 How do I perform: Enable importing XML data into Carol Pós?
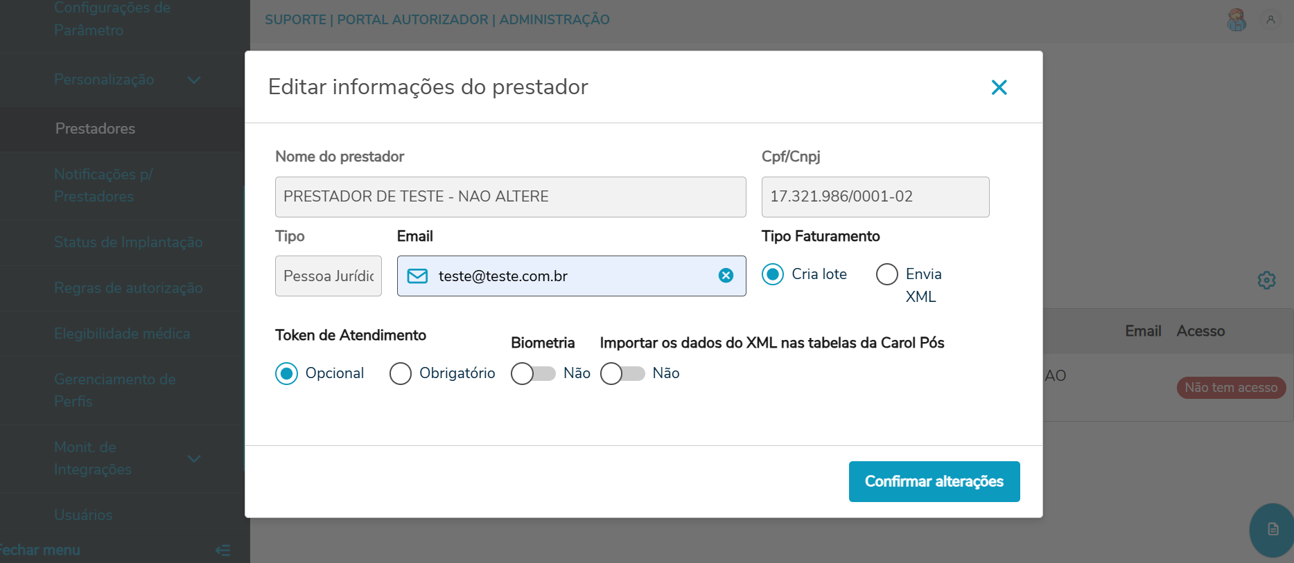pos(622,374)
